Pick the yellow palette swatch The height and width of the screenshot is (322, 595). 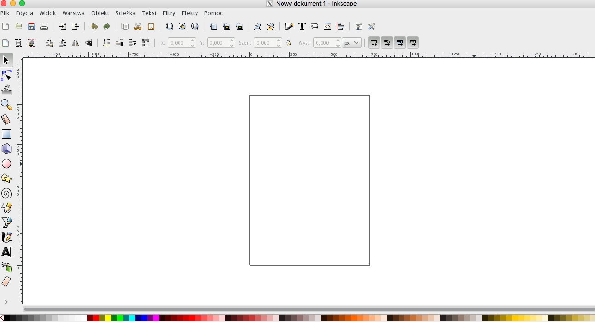pyautogui.click(x=108, y=318)
